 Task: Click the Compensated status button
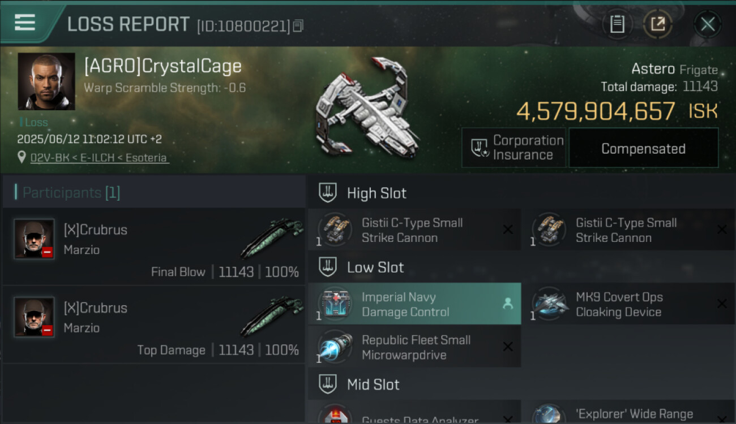(643, 148)
